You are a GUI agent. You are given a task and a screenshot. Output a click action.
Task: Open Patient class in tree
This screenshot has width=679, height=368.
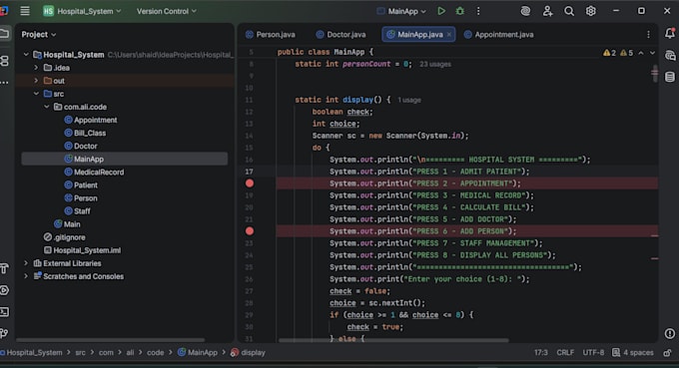click(x=81, y=185)
